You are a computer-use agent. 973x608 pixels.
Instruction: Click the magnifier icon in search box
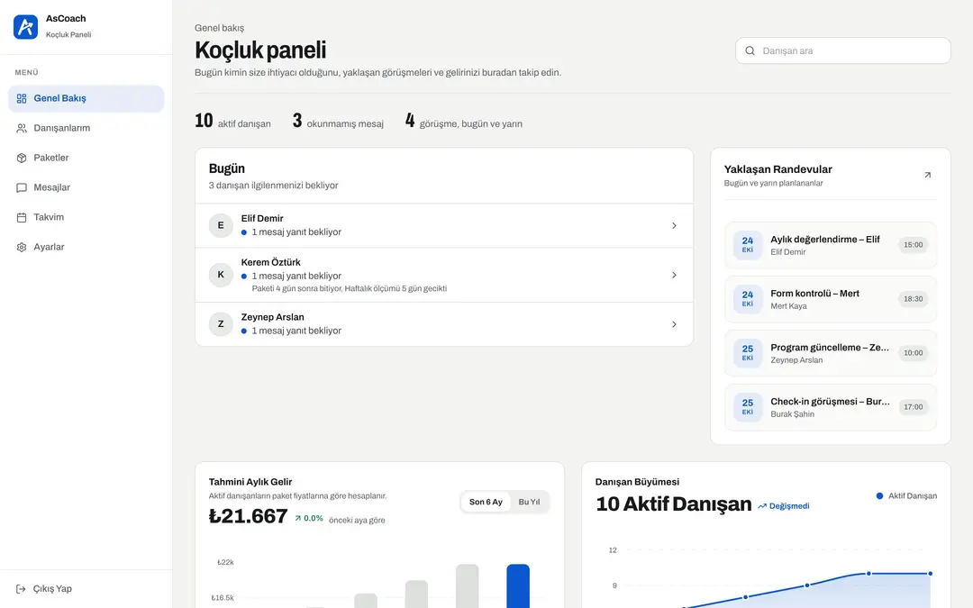point(750,50)
